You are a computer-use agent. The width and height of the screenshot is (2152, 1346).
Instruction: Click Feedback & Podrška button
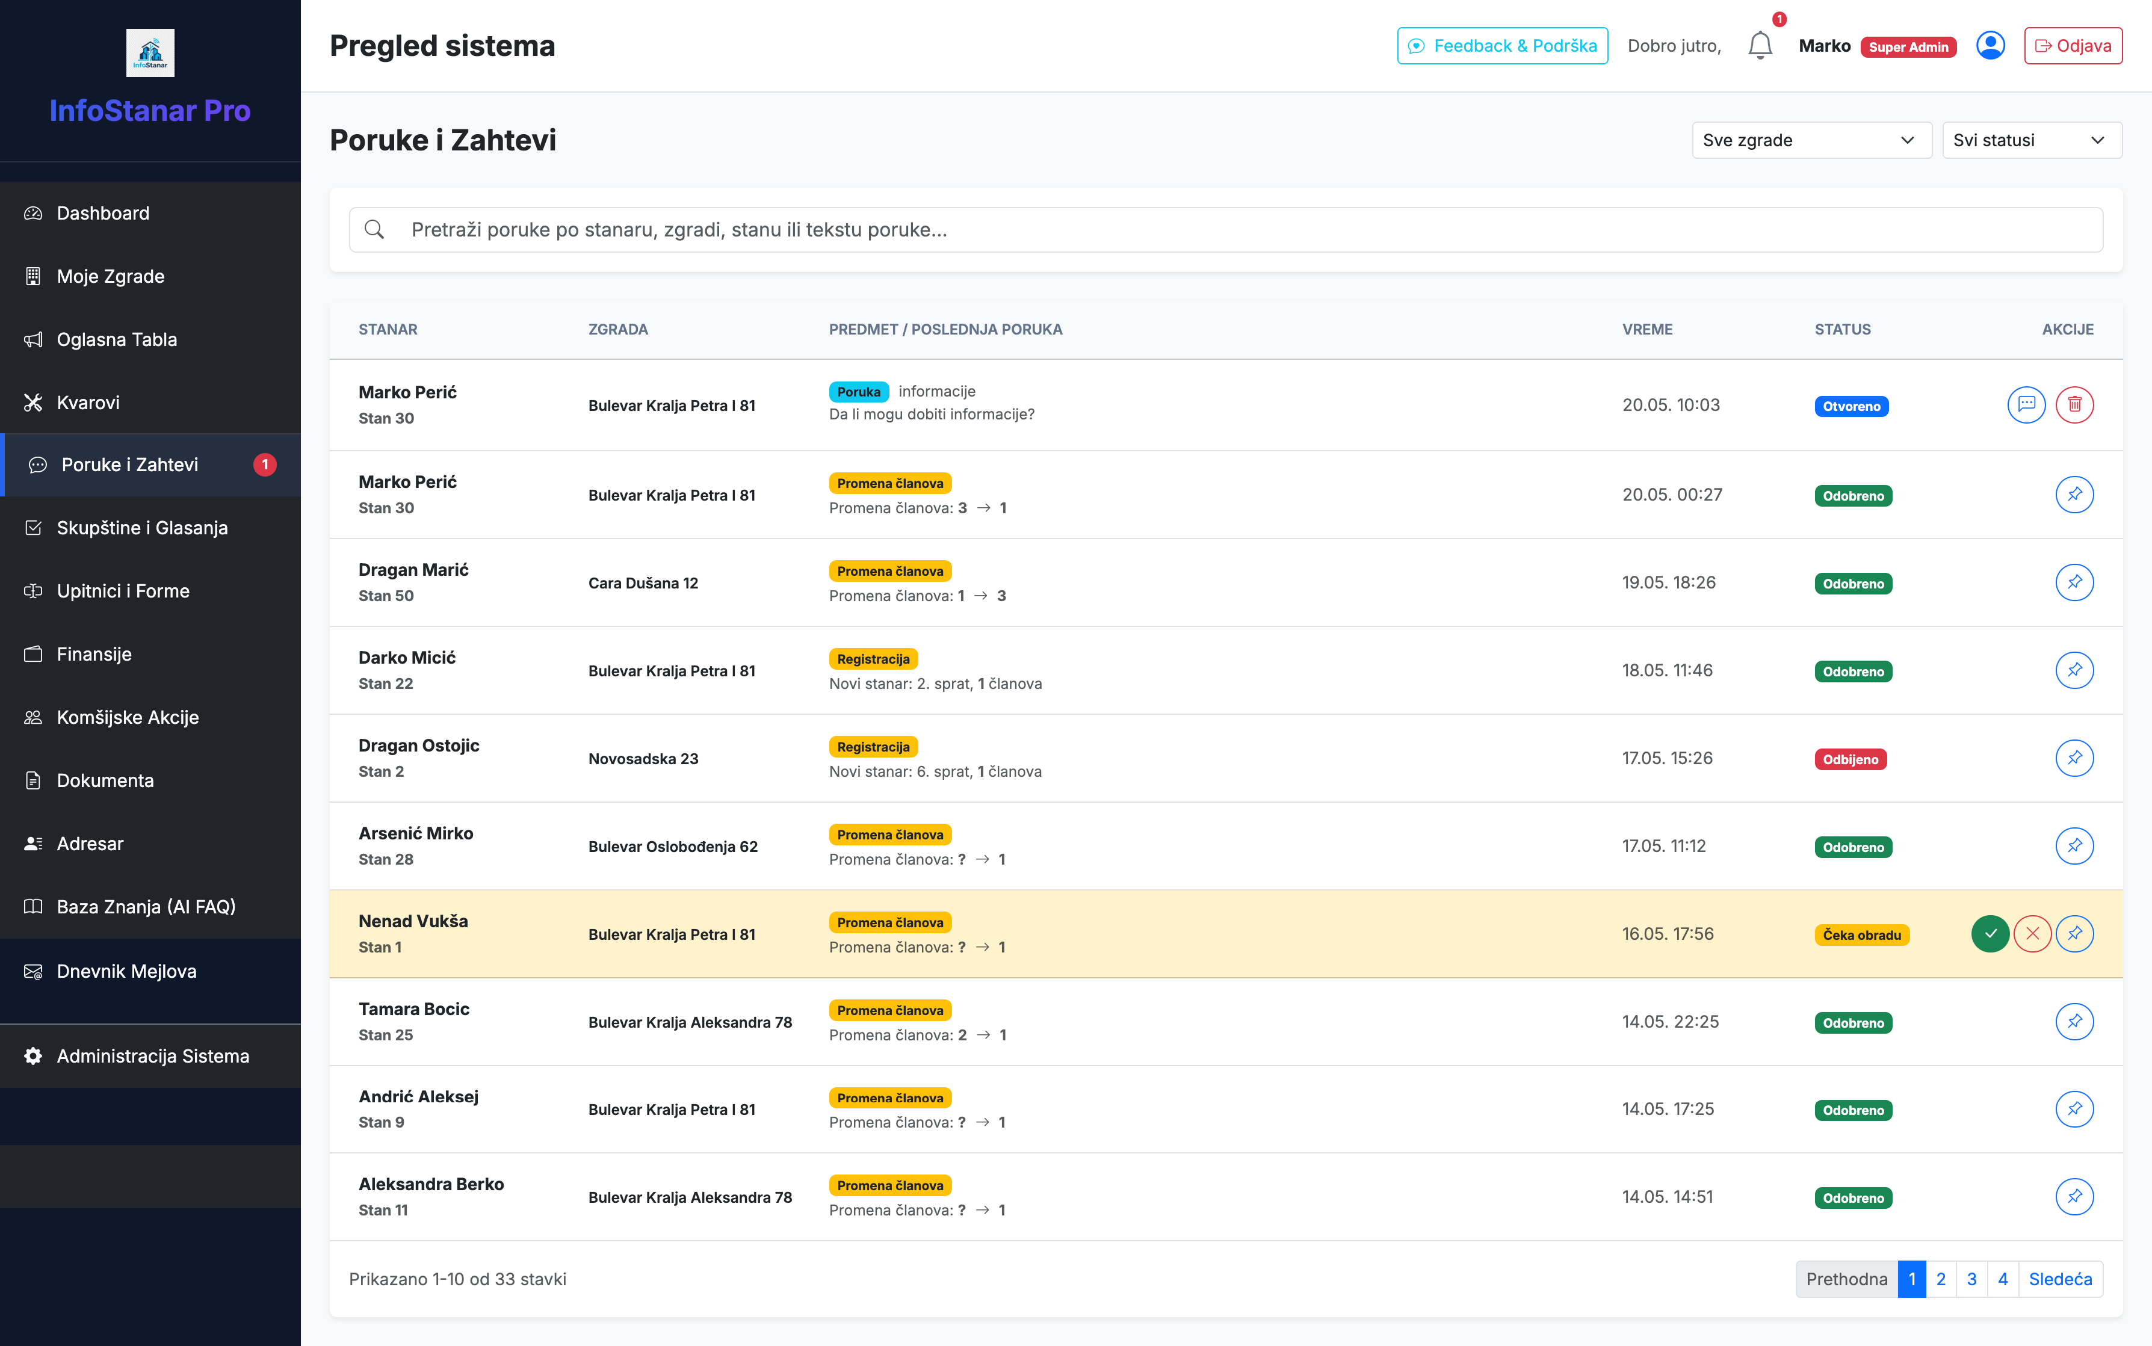coord(1502,45)
